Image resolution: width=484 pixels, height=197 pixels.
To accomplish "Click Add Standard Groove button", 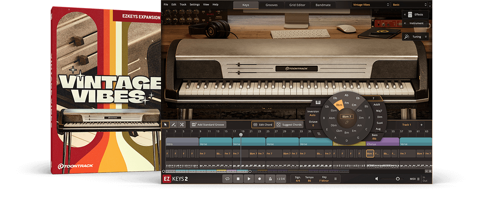I will pyautogui.click(x=208, y=125).
